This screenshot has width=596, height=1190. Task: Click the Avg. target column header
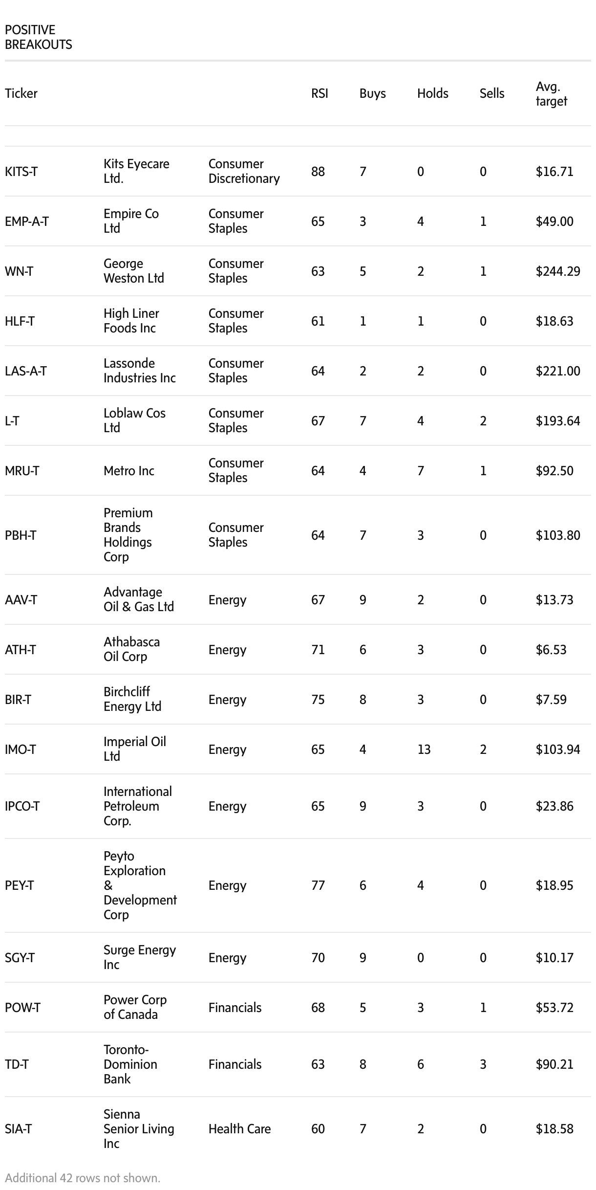coord(551,94)
